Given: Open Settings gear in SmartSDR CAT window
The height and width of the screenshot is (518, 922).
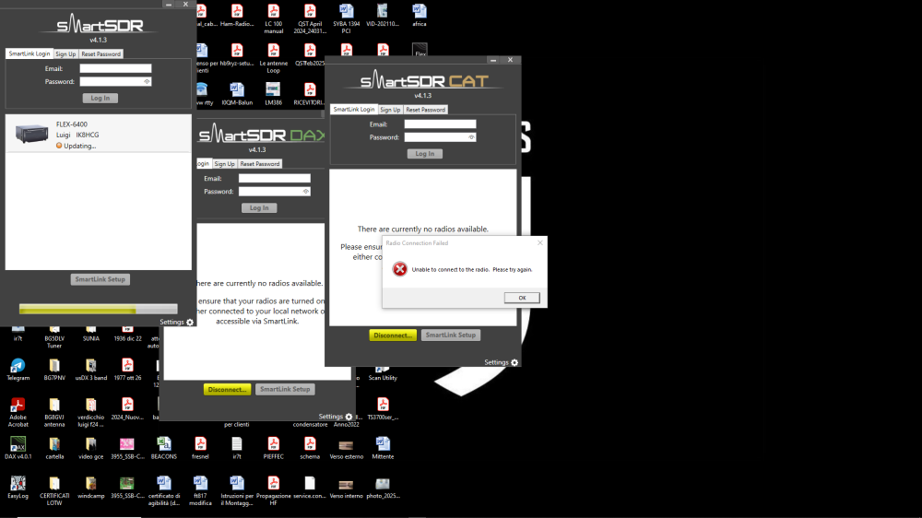Looking at the screenshot, I should coord(514,363).
